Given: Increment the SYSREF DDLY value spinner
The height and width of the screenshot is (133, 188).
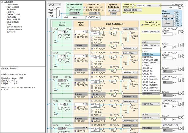Looking at the screenshot, I should click(x=98, y=12).
